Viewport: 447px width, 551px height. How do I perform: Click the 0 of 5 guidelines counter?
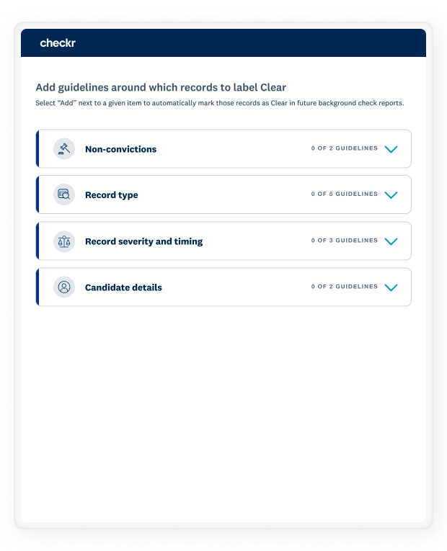[345, 194]
